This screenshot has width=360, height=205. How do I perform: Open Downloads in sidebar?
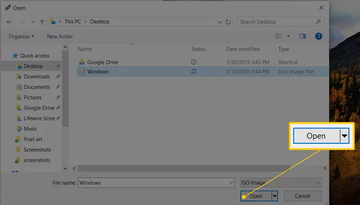click(x=37, y=77)
